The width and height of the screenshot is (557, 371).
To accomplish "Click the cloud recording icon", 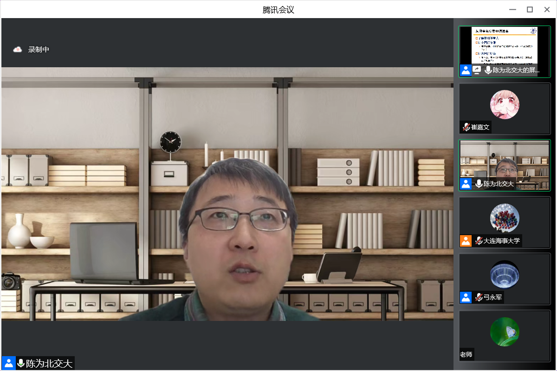I will [18, 50].
